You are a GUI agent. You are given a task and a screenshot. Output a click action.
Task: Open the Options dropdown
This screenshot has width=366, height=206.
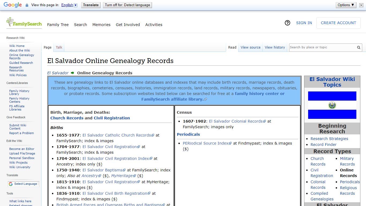pos(346,5)
